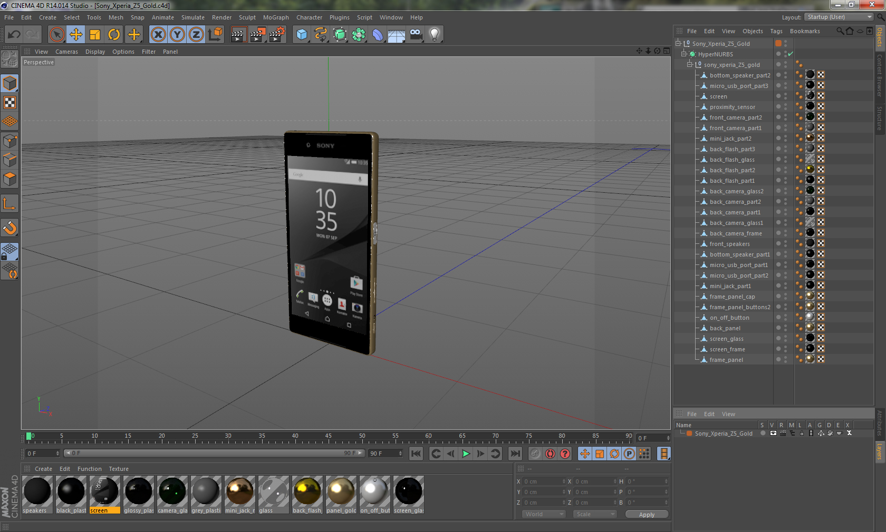Switch to Points mode
Screen dimensions: 886x532
(9, 141)
